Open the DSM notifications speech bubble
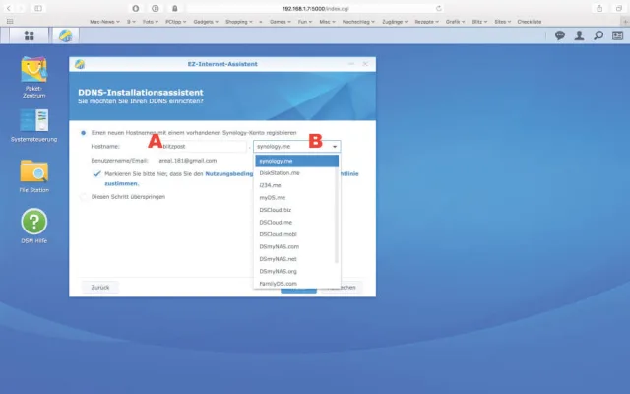 [560, 35]
